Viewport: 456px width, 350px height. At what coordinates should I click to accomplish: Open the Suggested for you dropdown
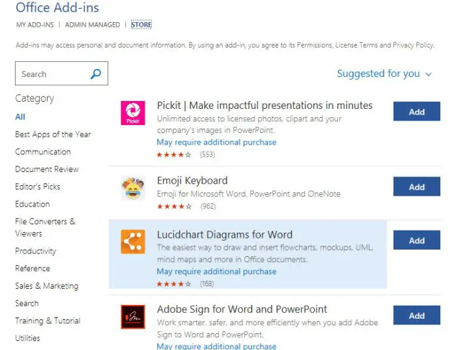[x=384, y=74]
